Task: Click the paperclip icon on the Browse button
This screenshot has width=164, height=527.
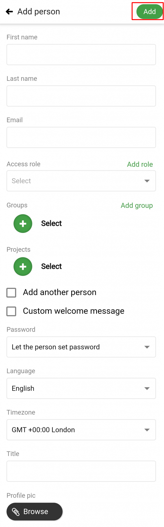Action: coord(16,512)
